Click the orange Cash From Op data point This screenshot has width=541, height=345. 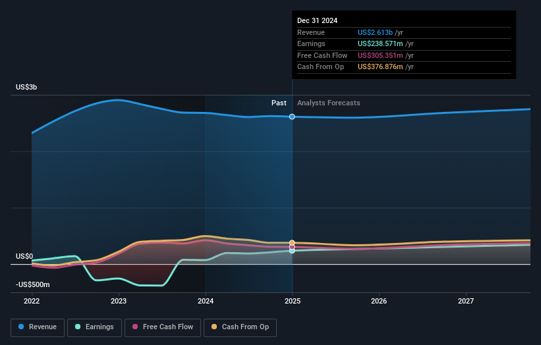point(292,243)
